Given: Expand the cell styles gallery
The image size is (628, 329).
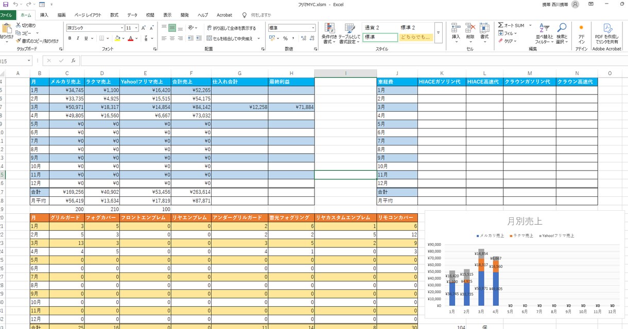Looking at the screenshot, I should (438, 33).
